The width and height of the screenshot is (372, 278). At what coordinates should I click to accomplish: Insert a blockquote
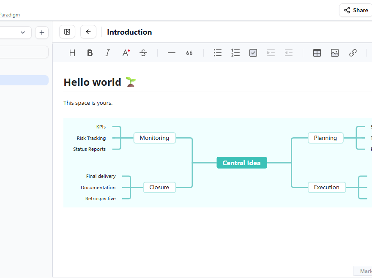[189, 52]
